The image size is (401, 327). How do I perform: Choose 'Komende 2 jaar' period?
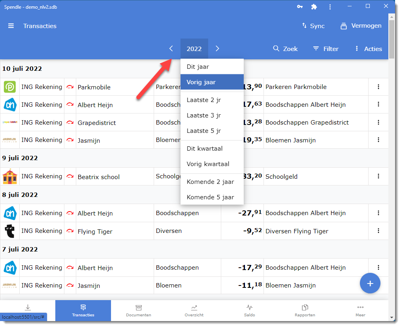[x=212, y=182]
